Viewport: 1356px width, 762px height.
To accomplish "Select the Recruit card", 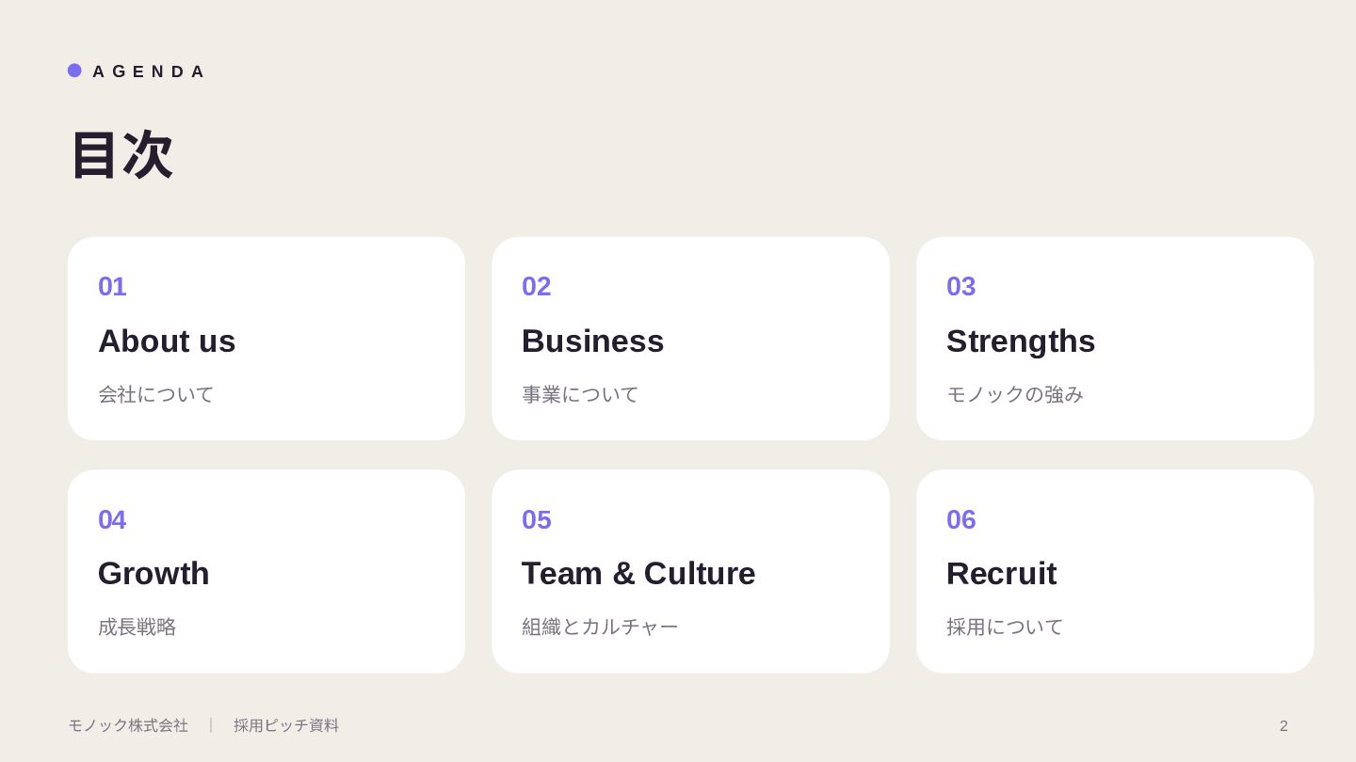I will pyautogui.click(x=1115, y=572).
